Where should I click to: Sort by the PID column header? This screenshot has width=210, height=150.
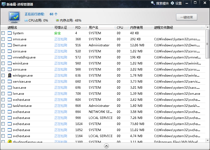coord(78,27)
